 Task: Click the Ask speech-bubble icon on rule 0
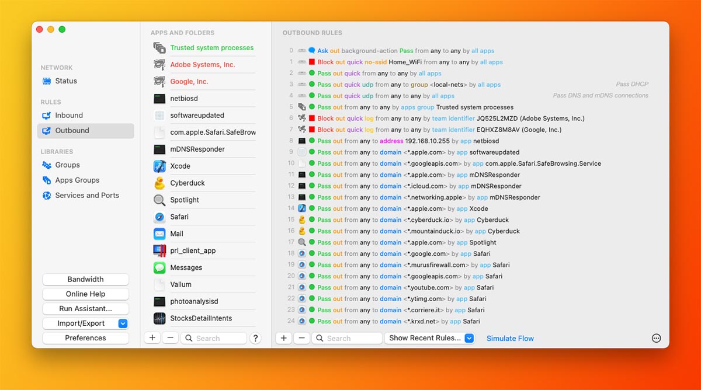[x=312, y=51]
